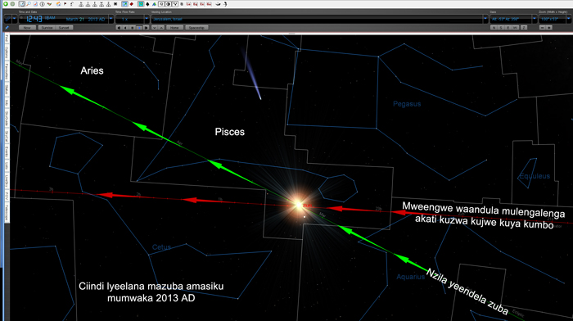Click the 1x time flow rate field
The width and height of the screenshot is (573, 321).
[x=129, y=19]
